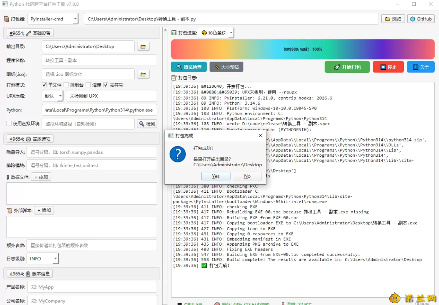The image size is (439, 305).
Task: Click the script path field at top
Action: point(231,19)
